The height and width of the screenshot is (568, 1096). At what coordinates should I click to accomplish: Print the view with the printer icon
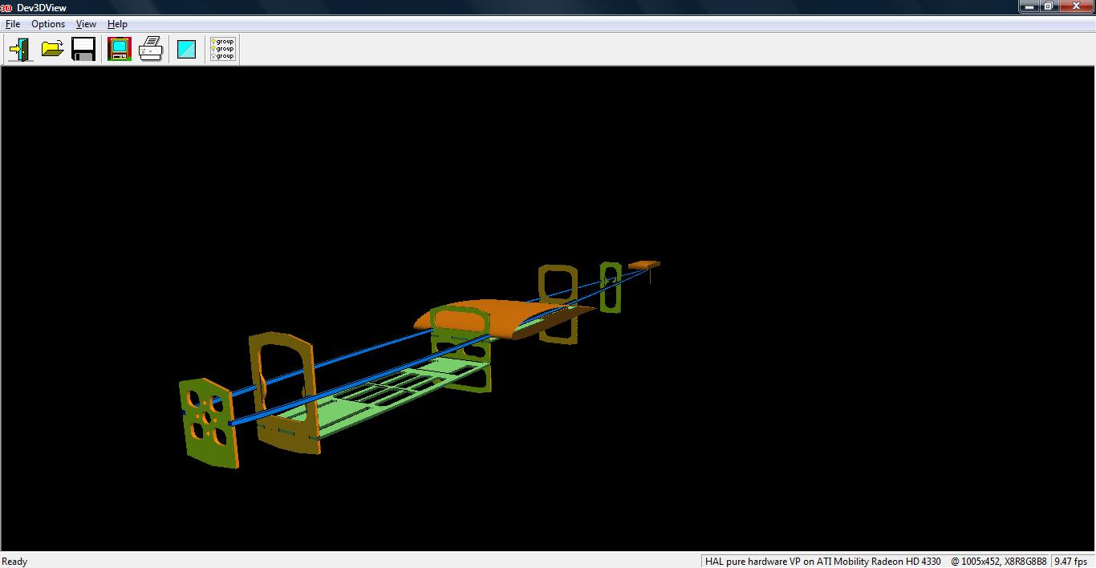(x=151, y=50)
